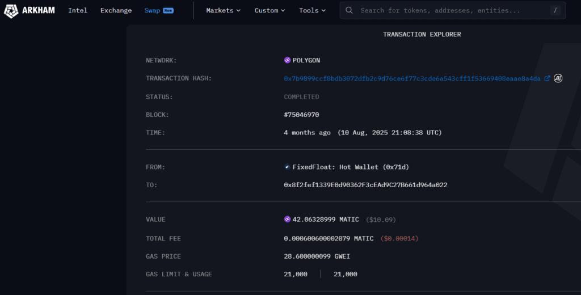581x295 pixels.
Task: Click the Polygon network icon
Action: point(287,60)
